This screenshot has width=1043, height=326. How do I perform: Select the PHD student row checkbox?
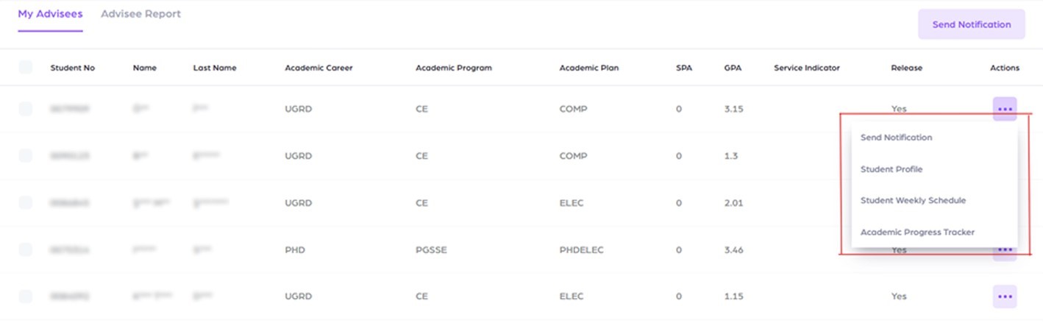click(x=26, y=250)
